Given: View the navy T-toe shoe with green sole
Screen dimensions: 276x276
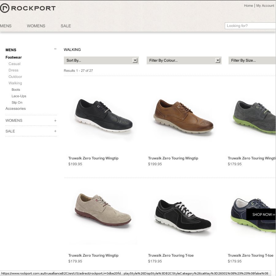Looking at the screenshot, I should pos(254,215).
